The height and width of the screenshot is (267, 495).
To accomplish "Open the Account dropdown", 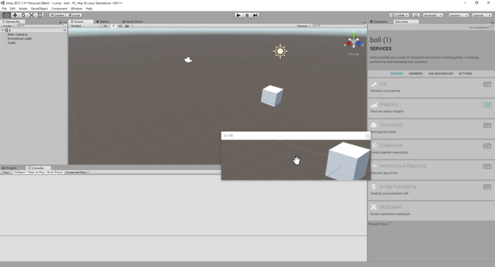I will pos(433,15).
